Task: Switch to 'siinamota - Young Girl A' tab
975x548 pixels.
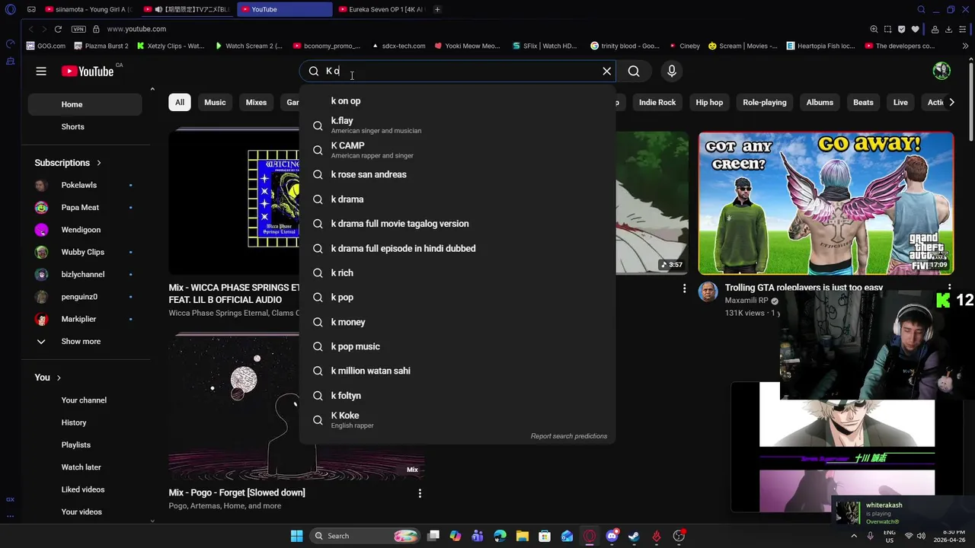Action: [x=88, y=9]
